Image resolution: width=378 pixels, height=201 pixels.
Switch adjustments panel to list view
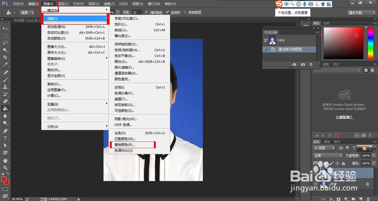[372, 70]
